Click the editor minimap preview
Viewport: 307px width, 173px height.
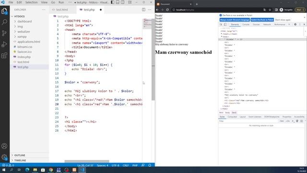(147, 24)
